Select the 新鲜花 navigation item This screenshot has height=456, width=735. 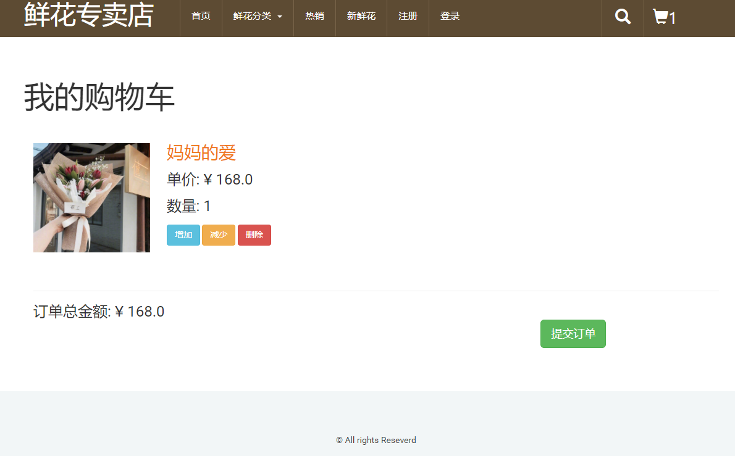tap(361, 16)
